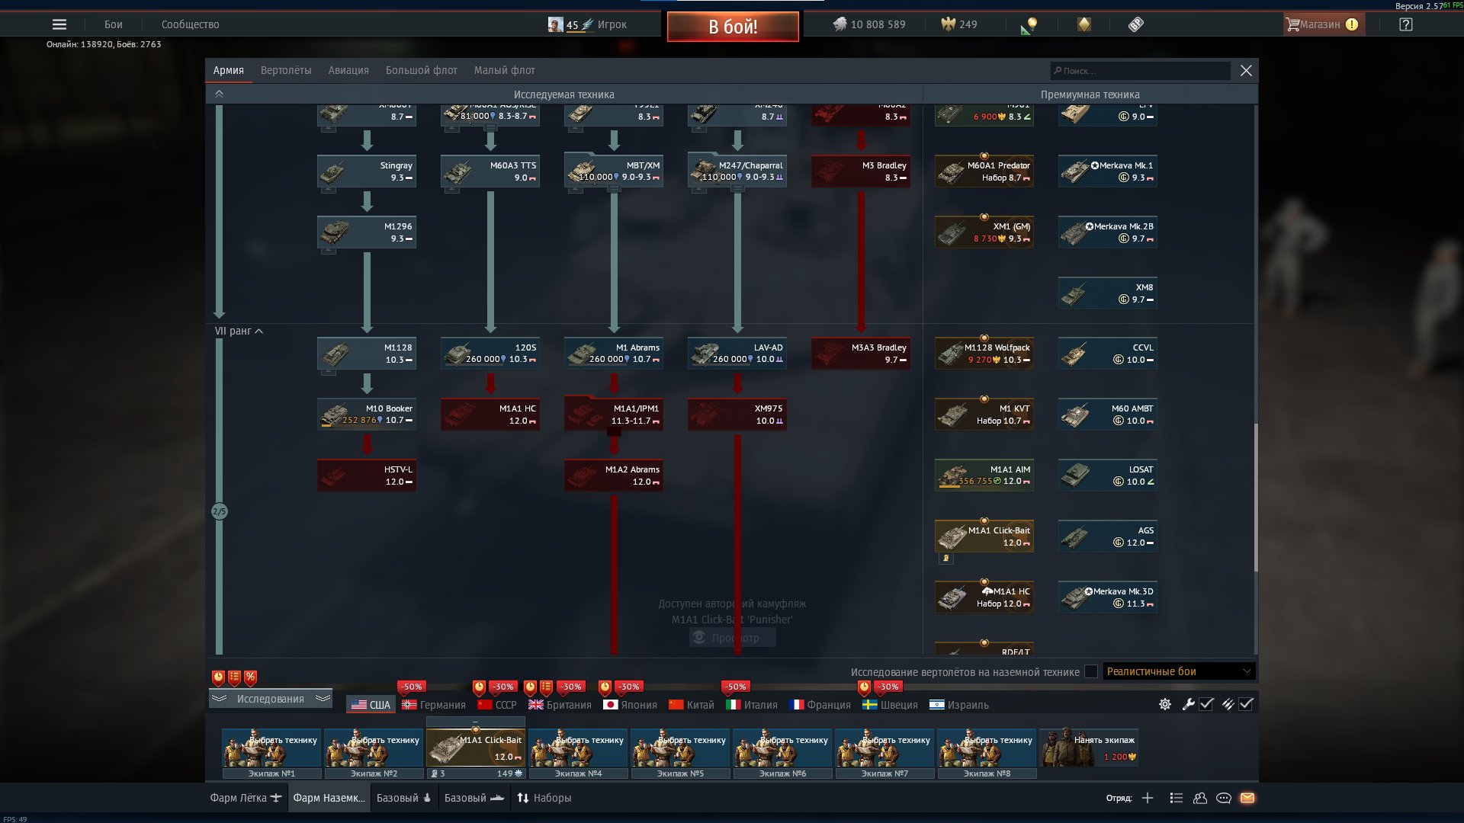Toggle the checkbox next to the wrench icon
Viewport: 1464px width, 823px height.
click(1206, 704)
